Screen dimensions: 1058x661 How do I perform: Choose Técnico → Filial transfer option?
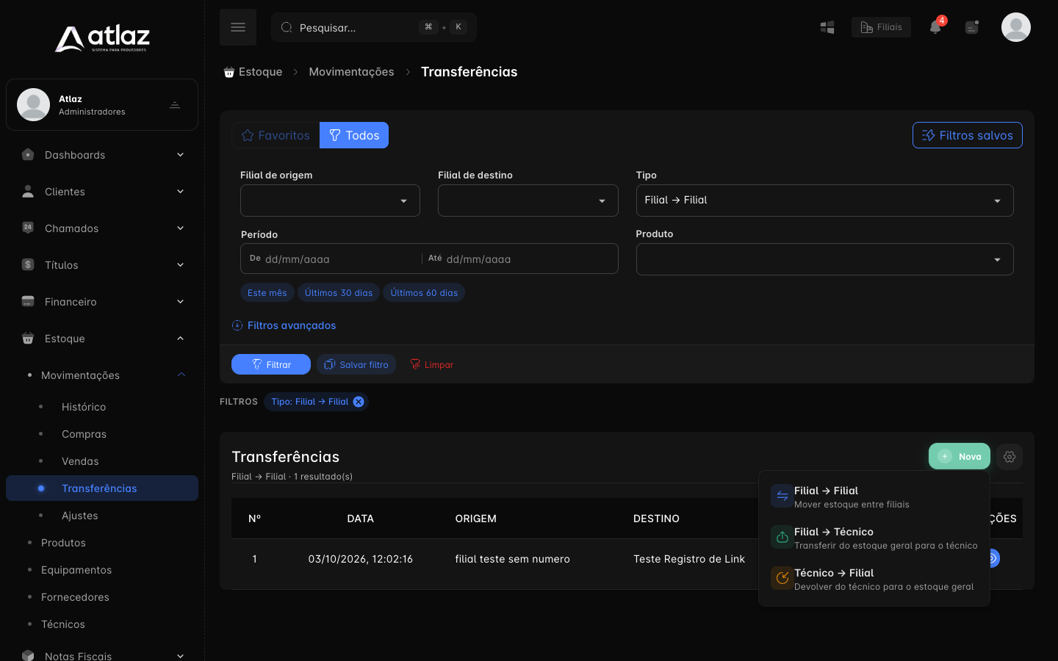874,579
